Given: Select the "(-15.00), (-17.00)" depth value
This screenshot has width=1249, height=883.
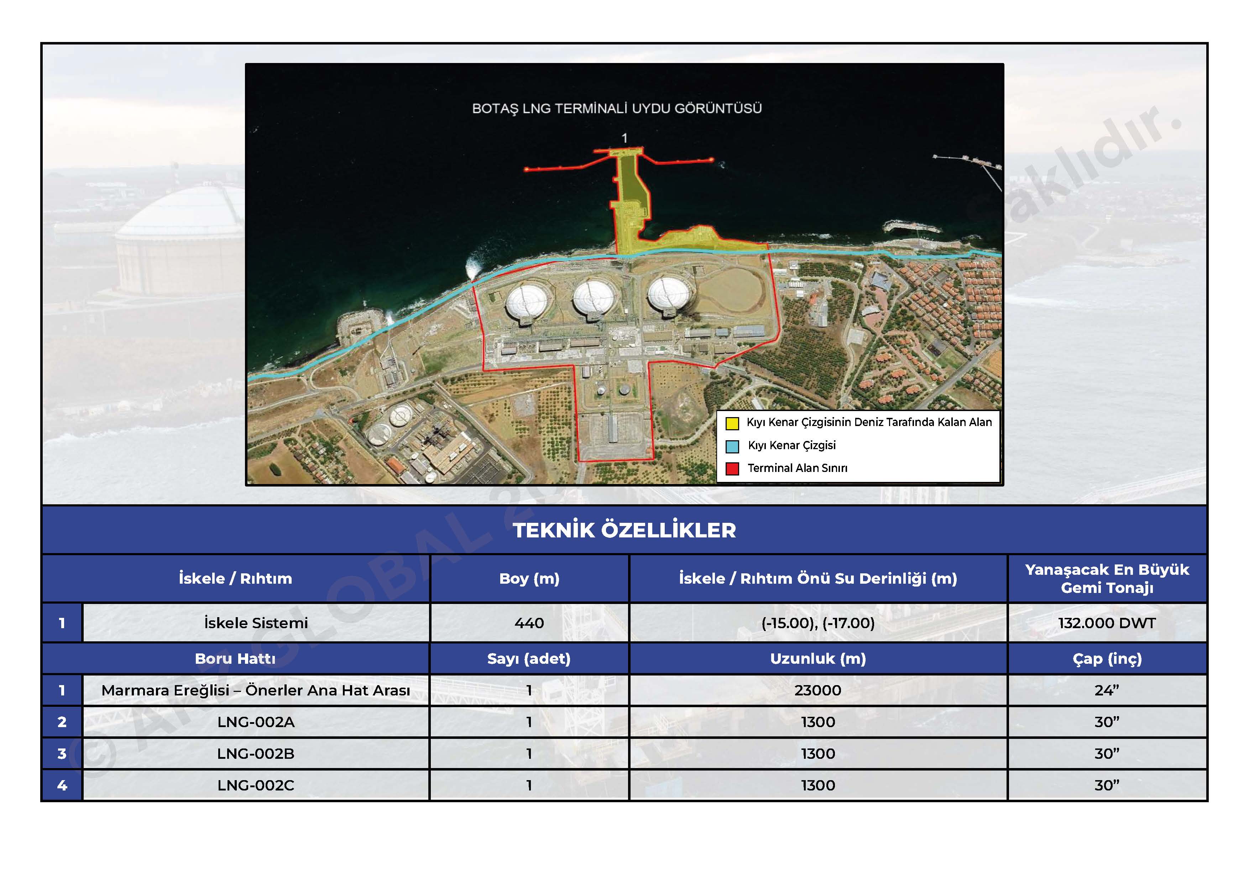Looking at the screenshot, I should pos(817,623).
